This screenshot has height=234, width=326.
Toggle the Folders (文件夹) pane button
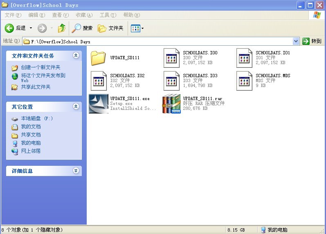click(x=110, y=28)
